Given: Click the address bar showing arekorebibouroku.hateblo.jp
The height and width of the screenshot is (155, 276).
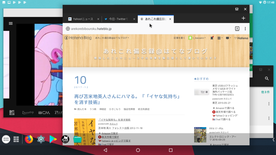Looking at the screenshot, I should pos(91,29).
